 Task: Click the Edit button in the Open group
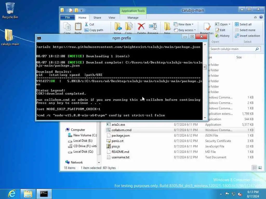click(221, 30)
